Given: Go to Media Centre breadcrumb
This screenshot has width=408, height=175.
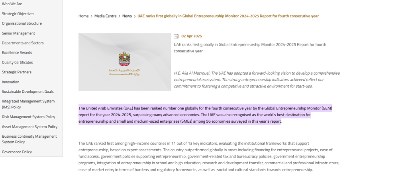Looking at the screenshot, I should pyautogui.click(x=105, y=16).
